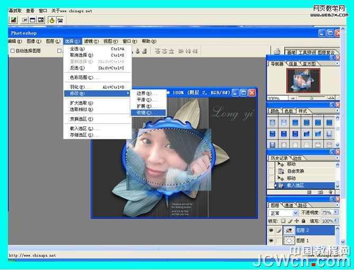The image size is (354, 270).
Task: Hide layer 图层 1 using its eye icon
Action: (271, 240)
